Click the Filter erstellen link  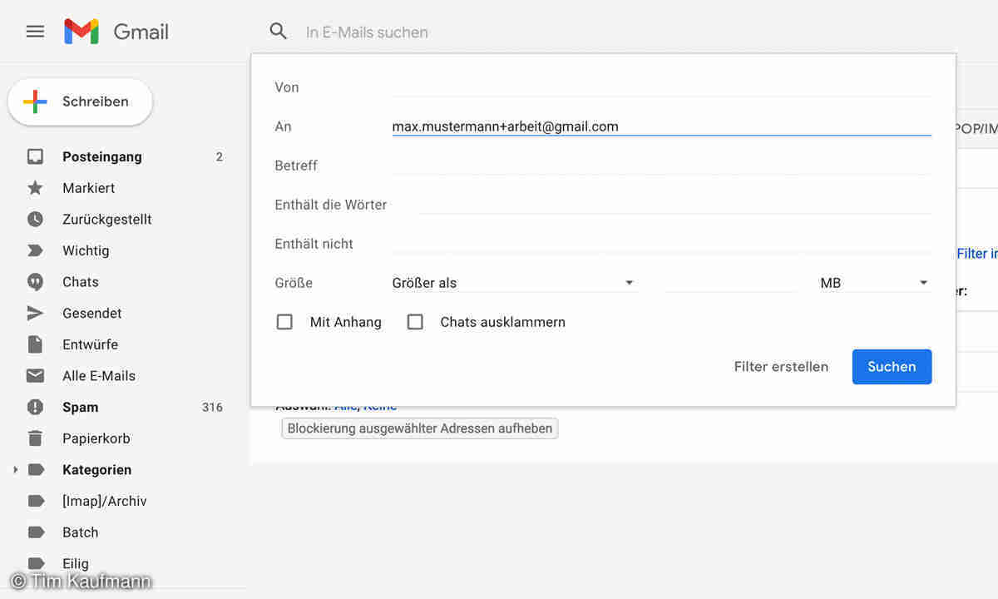coord(781,367)
